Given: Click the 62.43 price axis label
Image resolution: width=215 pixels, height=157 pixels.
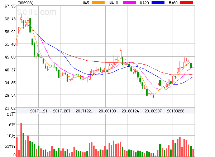Looking at the screenshot, I should click(x=10, y=19).
